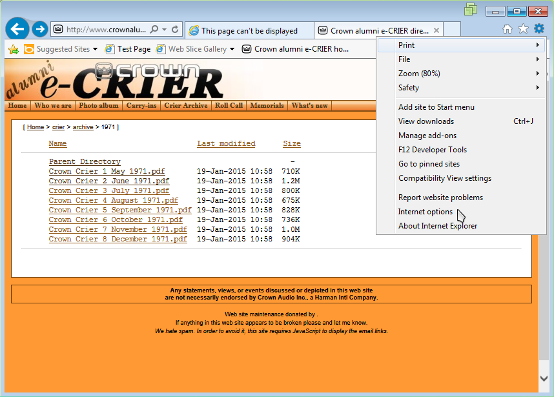This screenshot has height=397, width=554.
Task: Open the Home page icon
Action: click(508, 29)
